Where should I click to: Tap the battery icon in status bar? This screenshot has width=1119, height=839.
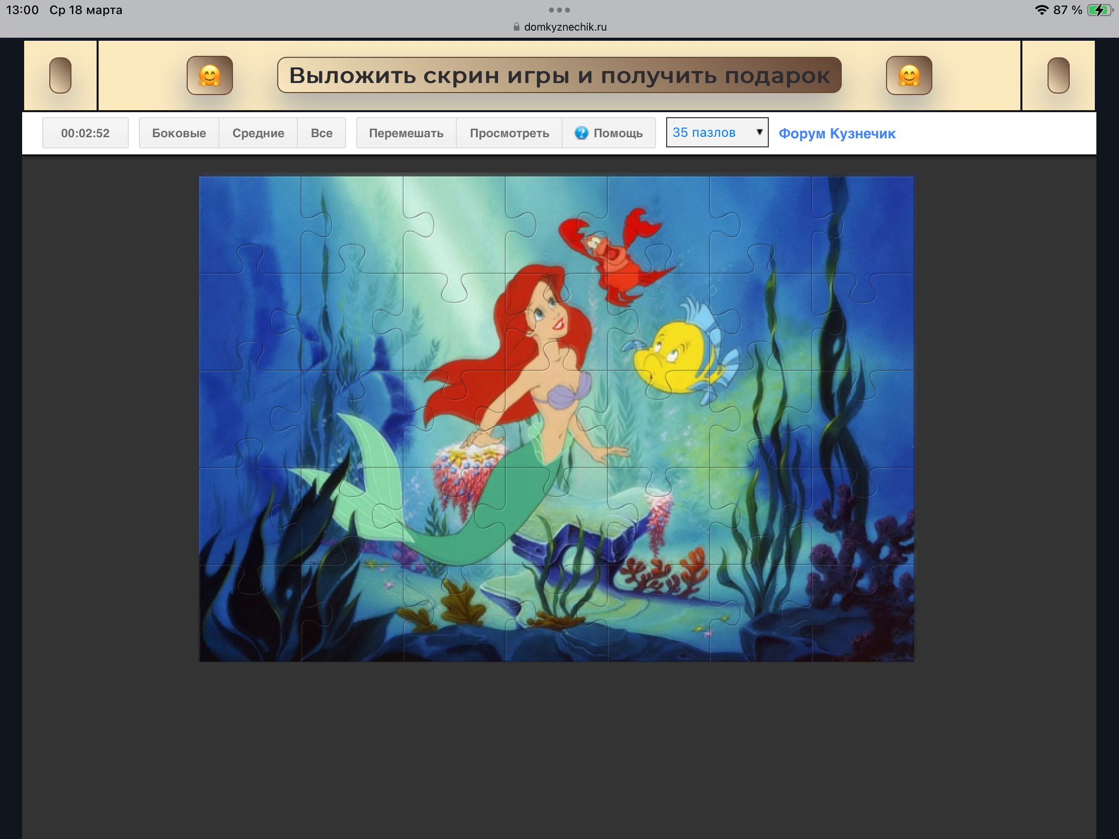point(1099,10)
